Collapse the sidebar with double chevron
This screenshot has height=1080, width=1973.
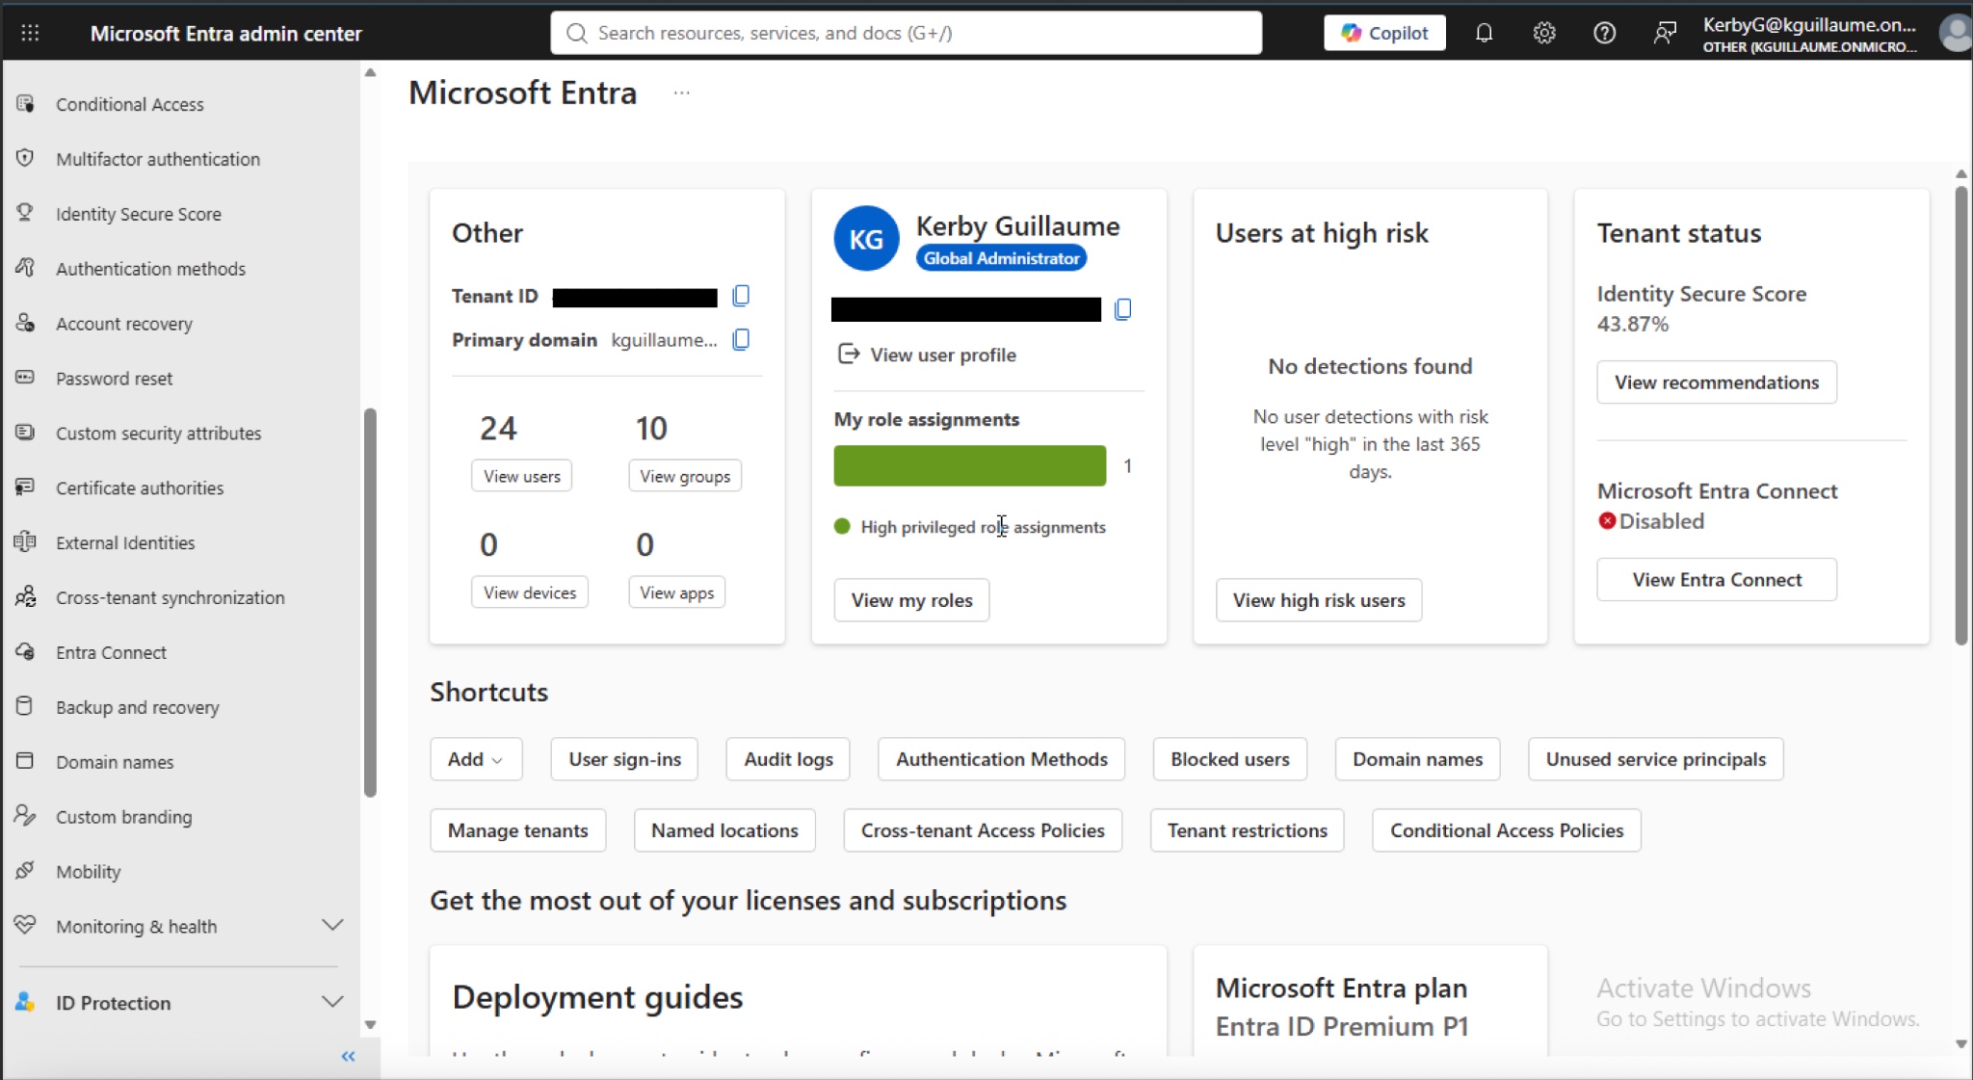click(348, 1057)
